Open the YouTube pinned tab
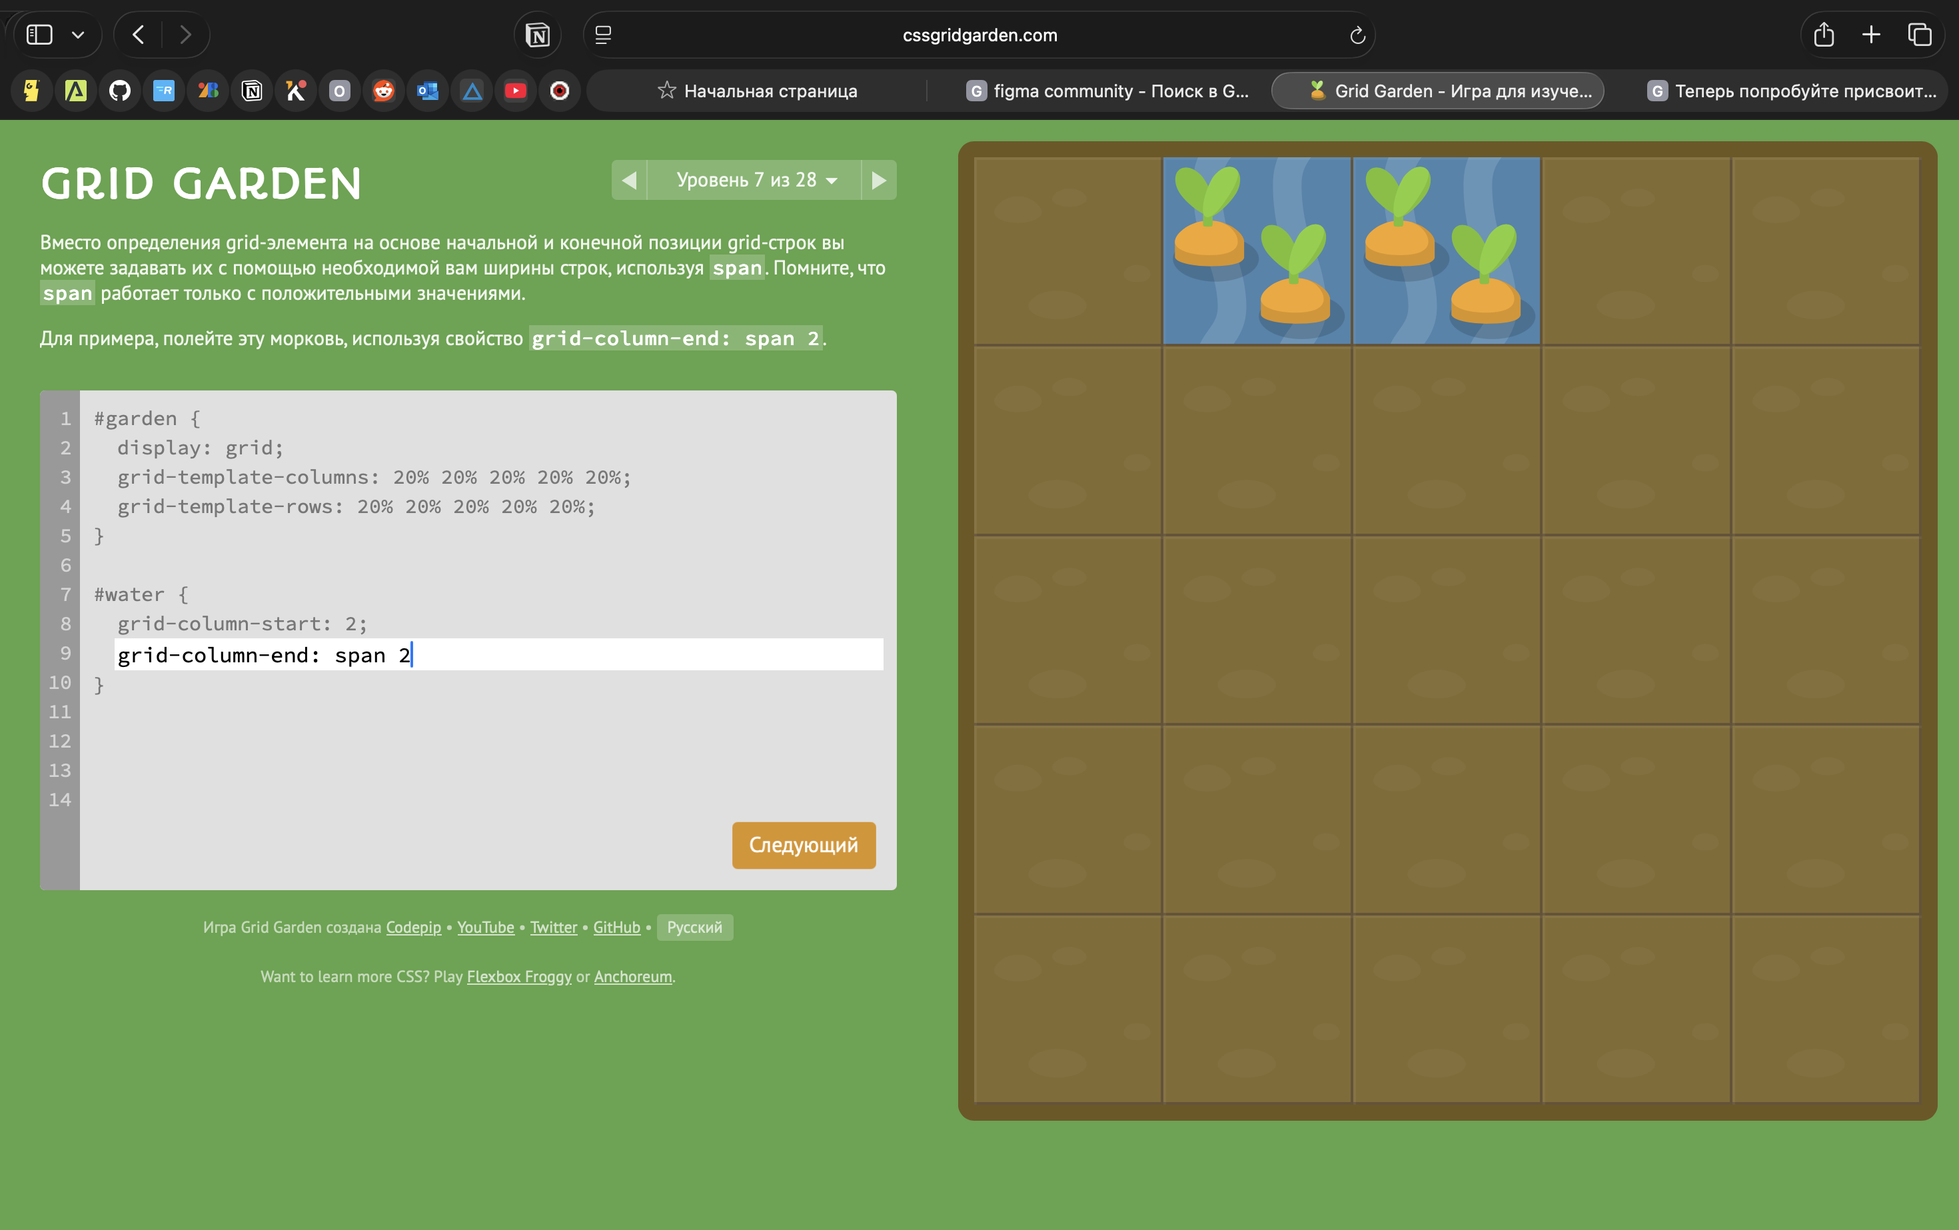 (x=515, y=91)
